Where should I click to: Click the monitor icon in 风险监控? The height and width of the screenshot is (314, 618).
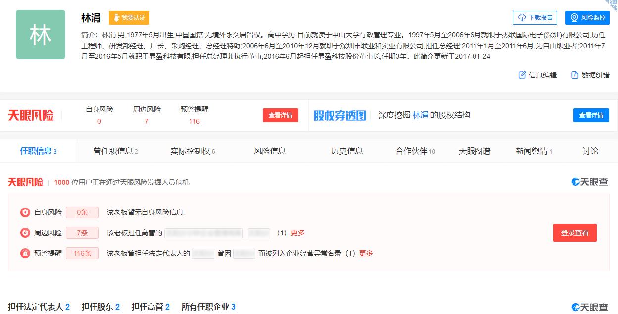click(574, 18)
